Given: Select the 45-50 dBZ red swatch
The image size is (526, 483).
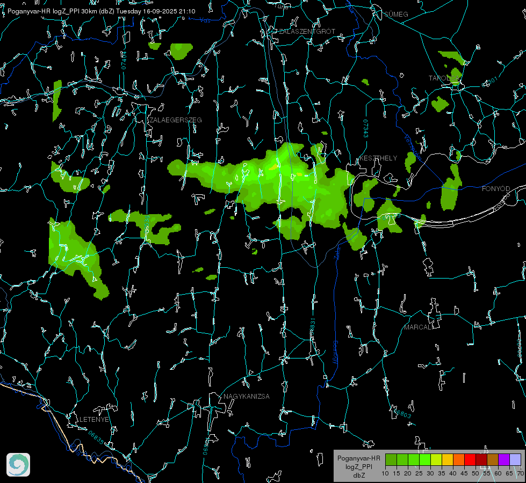Looking at the screenshot, I should coord(470,460).
